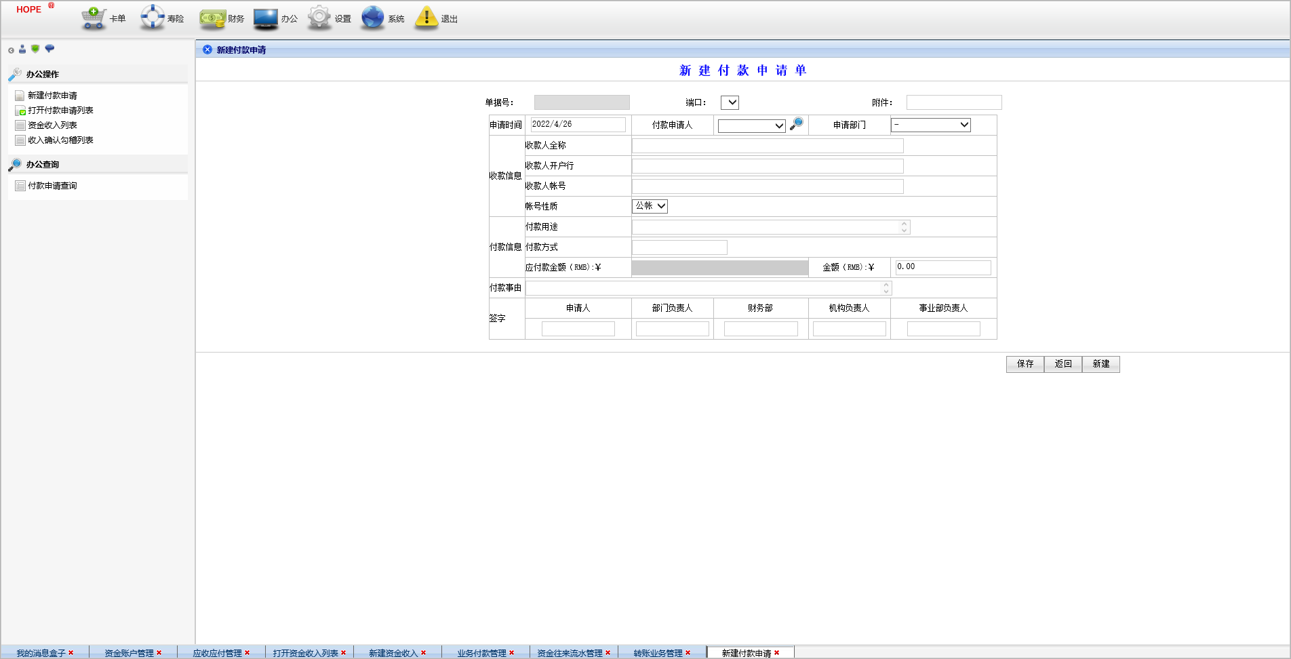Open 打开付款申请列表 in sidebar
This screenshot has height=659, width=1291.
pos(60,111)
